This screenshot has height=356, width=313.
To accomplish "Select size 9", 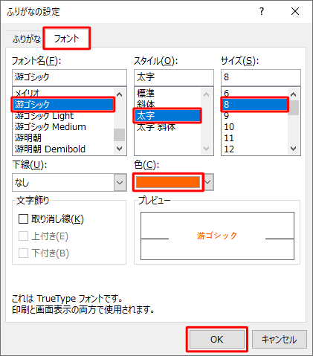I will coord(255,116).
